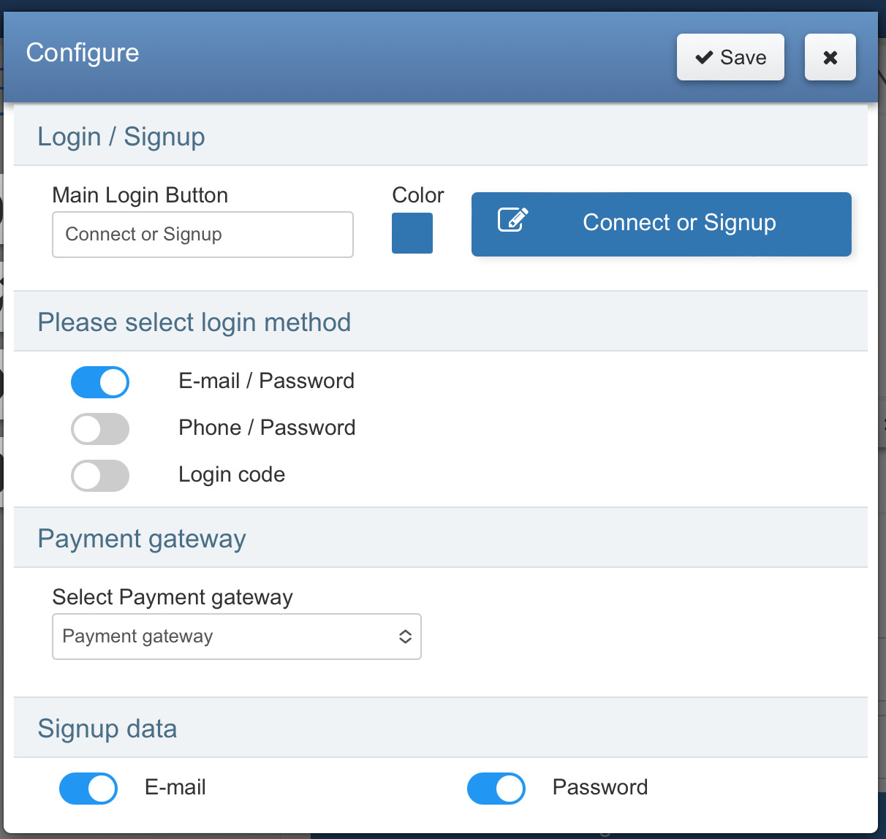Screen dimensions: 886x839
Task: Click the Payment gateway dropdown arrows
Action: 405,637
